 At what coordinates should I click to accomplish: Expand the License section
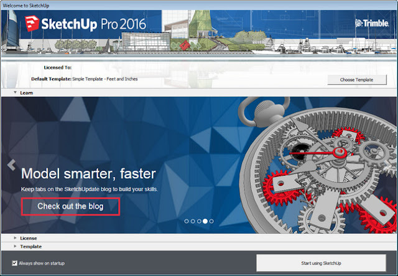[x=15, y=238]
